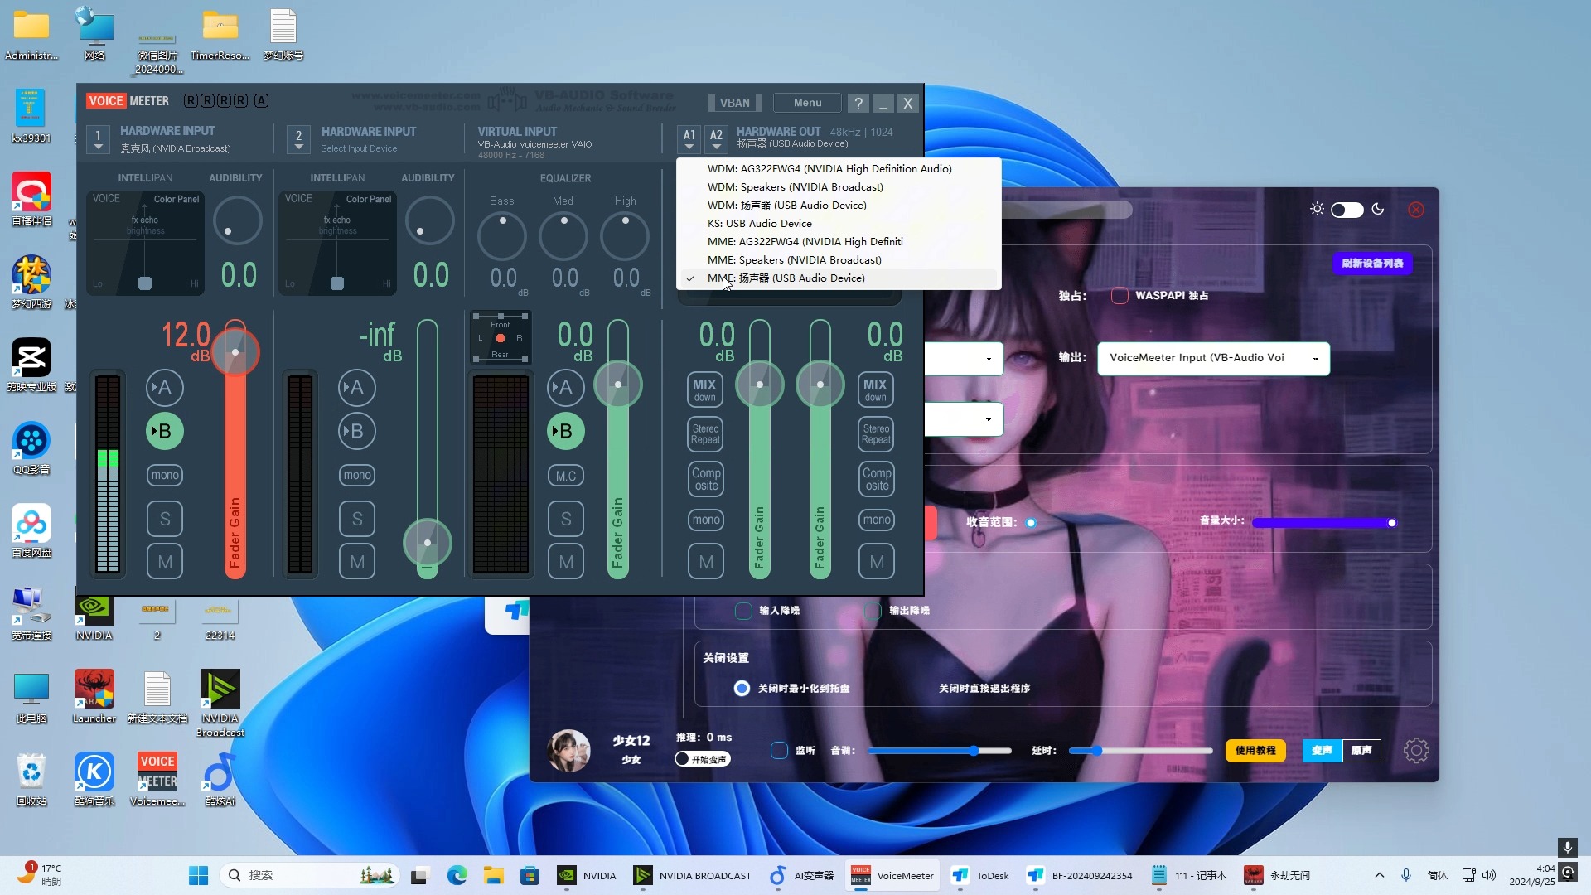Image resolution: width=1591 pixels, height=895 pixels.
Task: Toggle the light/dark theme switch
Action: (1347, 210)
